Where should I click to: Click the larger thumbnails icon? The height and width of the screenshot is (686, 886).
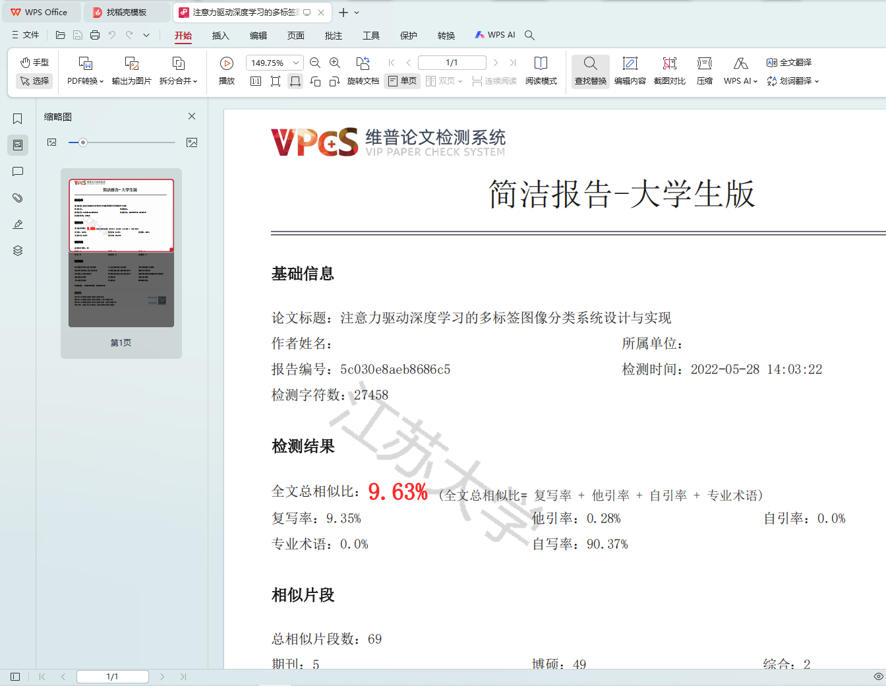point(192,142)
